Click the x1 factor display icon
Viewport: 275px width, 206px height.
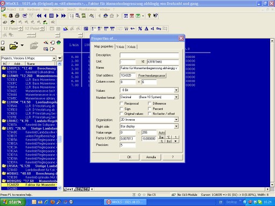(x=153, y=28)
